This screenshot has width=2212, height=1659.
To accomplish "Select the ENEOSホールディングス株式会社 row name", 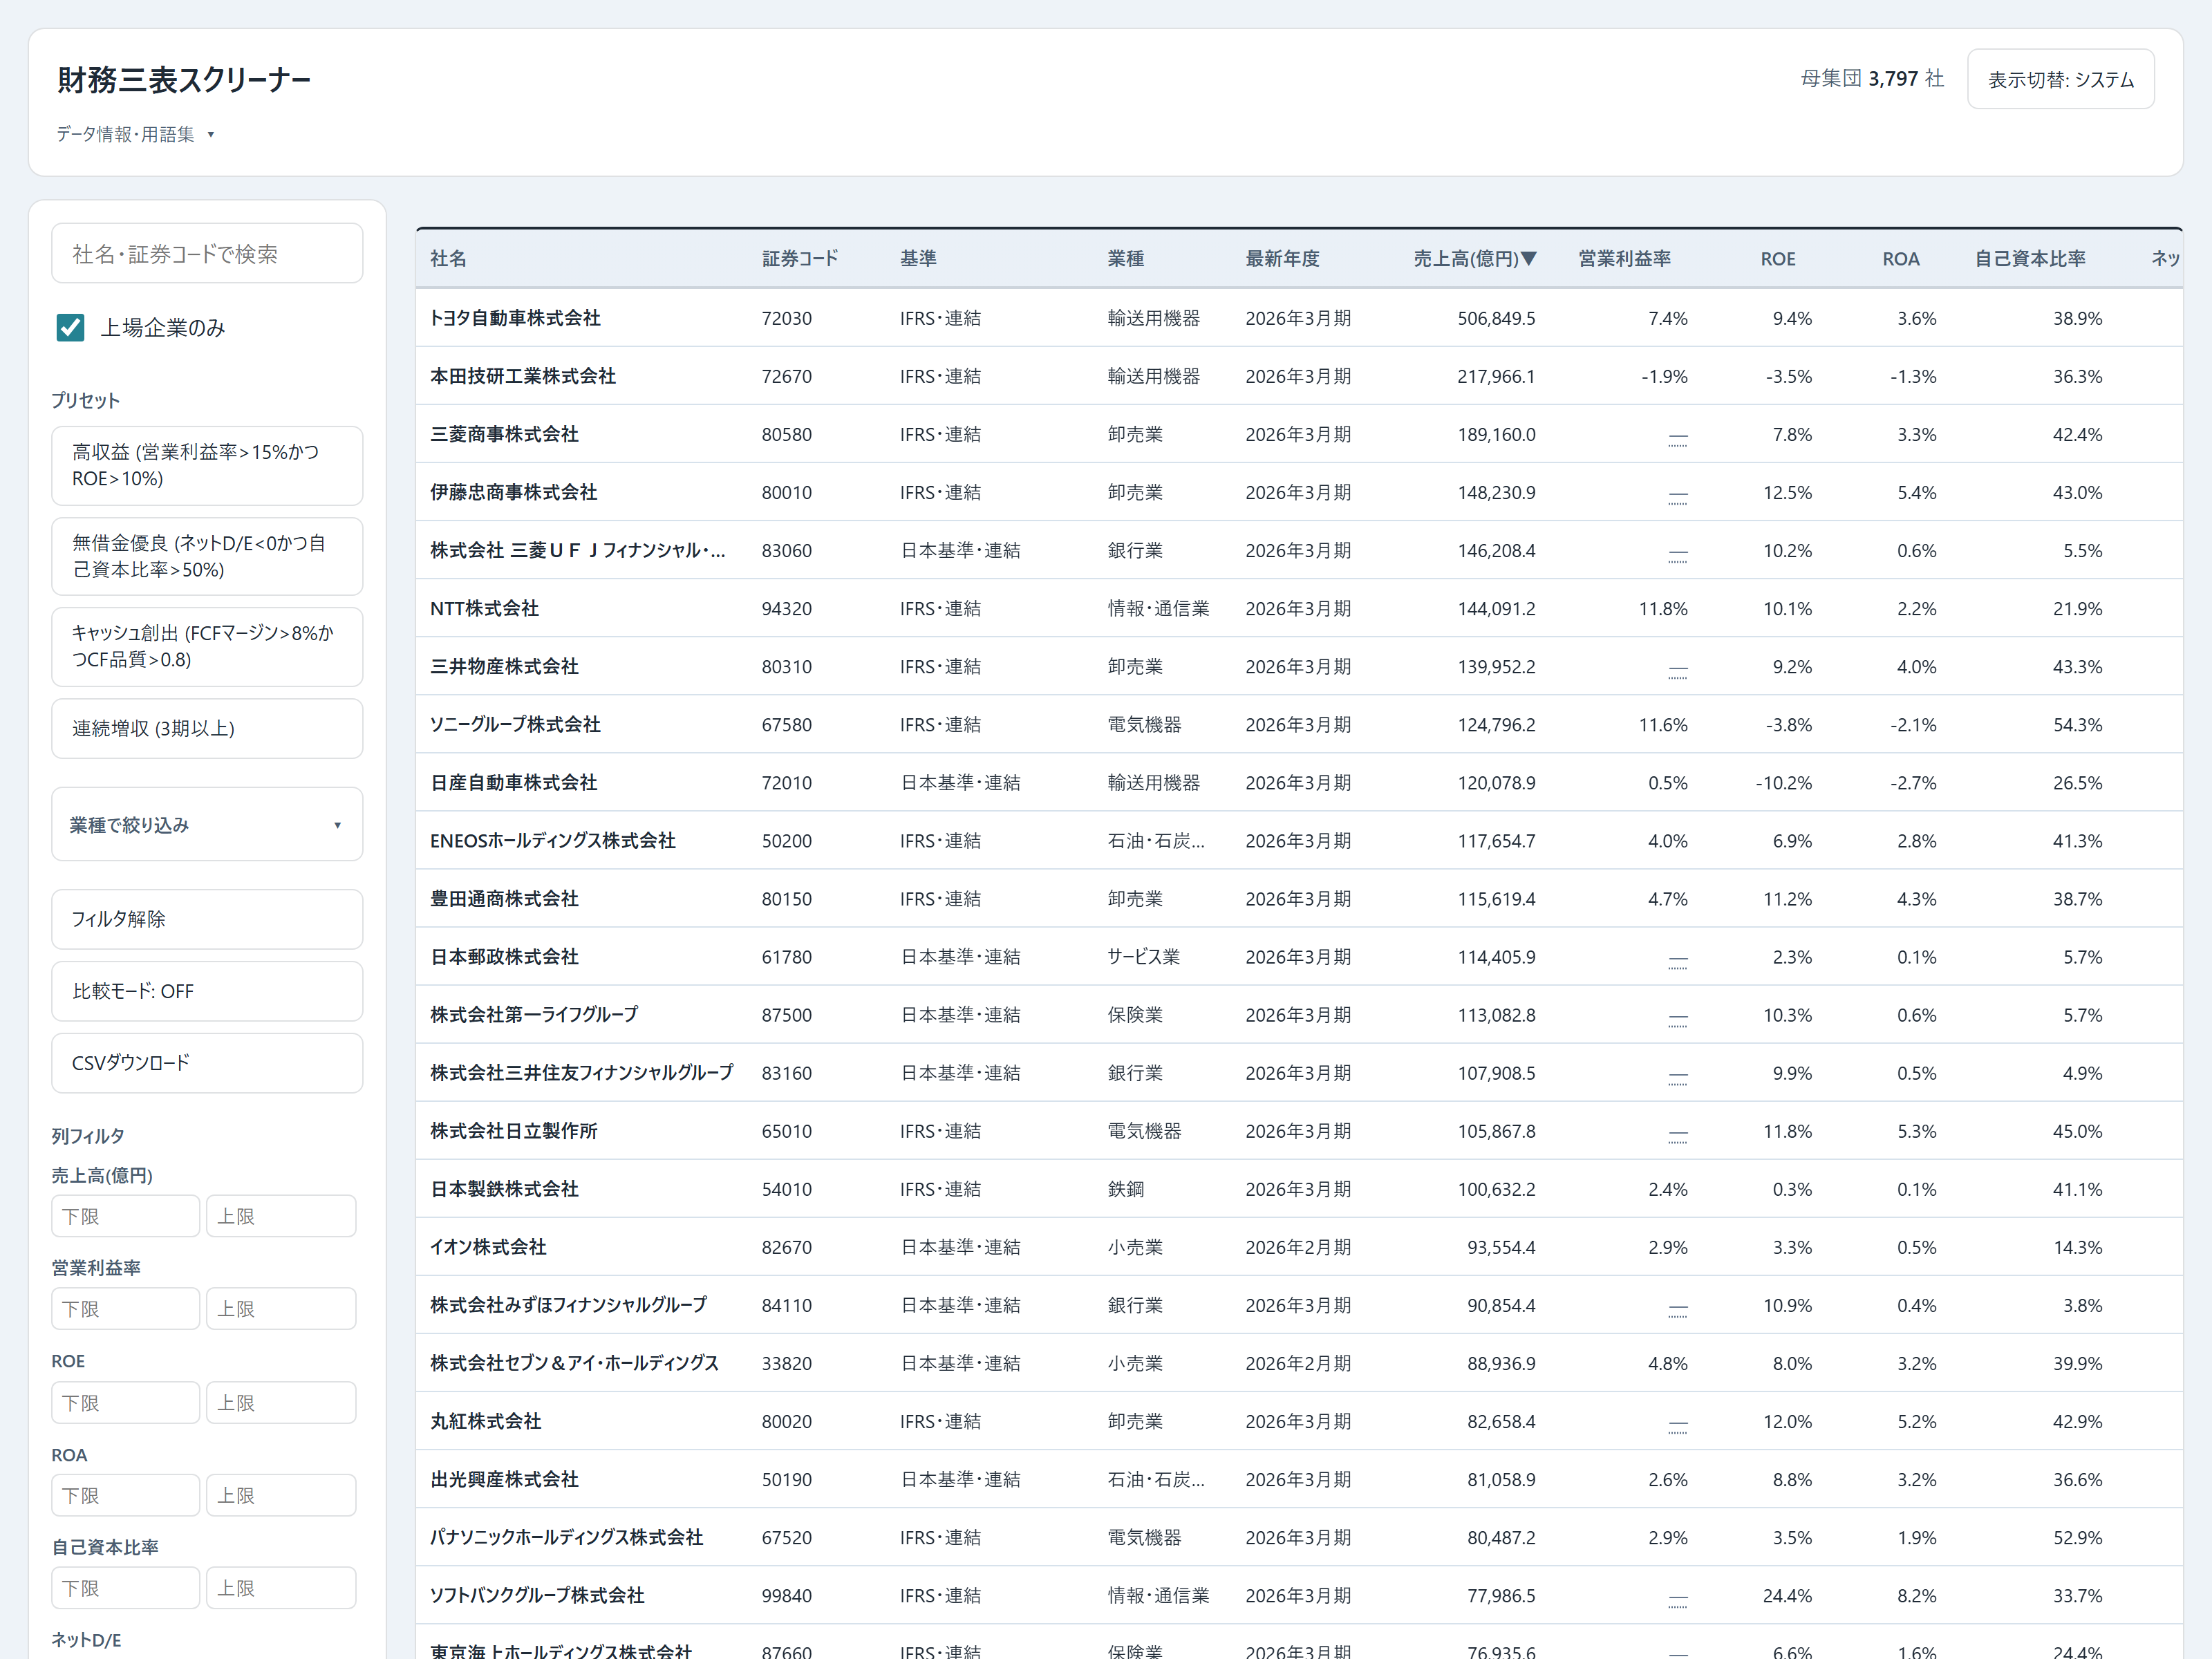I will [x=553, y=840].
